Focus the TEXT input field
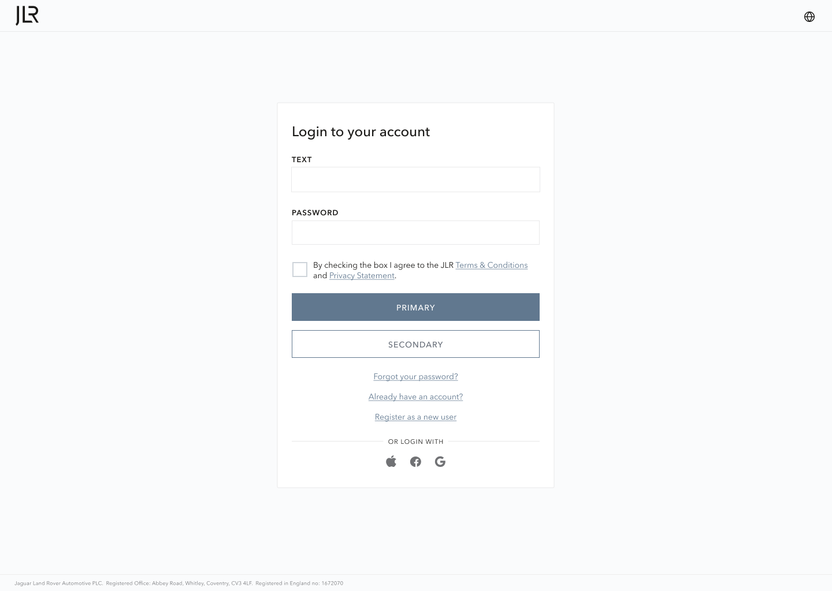This screenshot has height=591, width=832. tap(415, 179)
